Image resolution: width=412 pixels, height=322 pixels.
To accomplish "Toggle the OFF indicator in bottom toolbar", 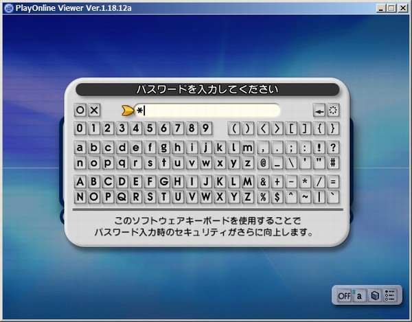I will tap(344, 296).
